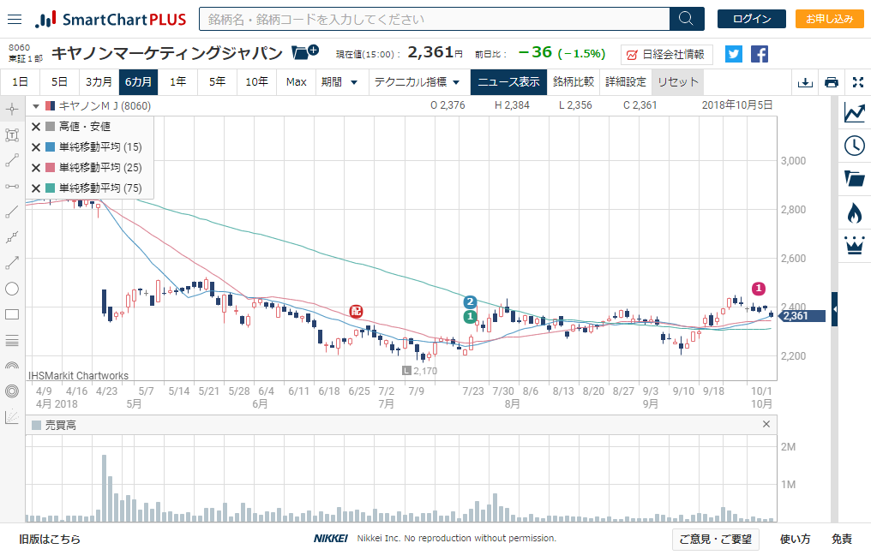Remove 単純移動平均 (75) indicator

pyautogui.click(x=36, y=188)
